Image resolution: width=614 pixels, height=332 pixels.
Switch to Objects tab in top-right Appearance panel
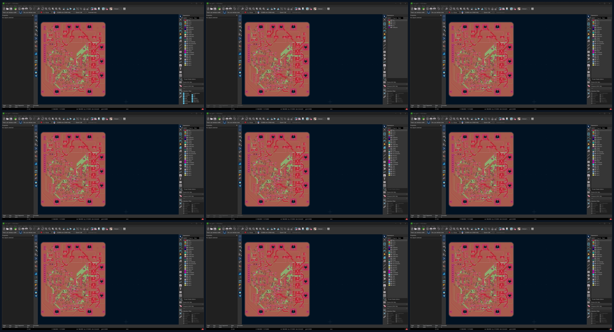click(x=598, y=18)
